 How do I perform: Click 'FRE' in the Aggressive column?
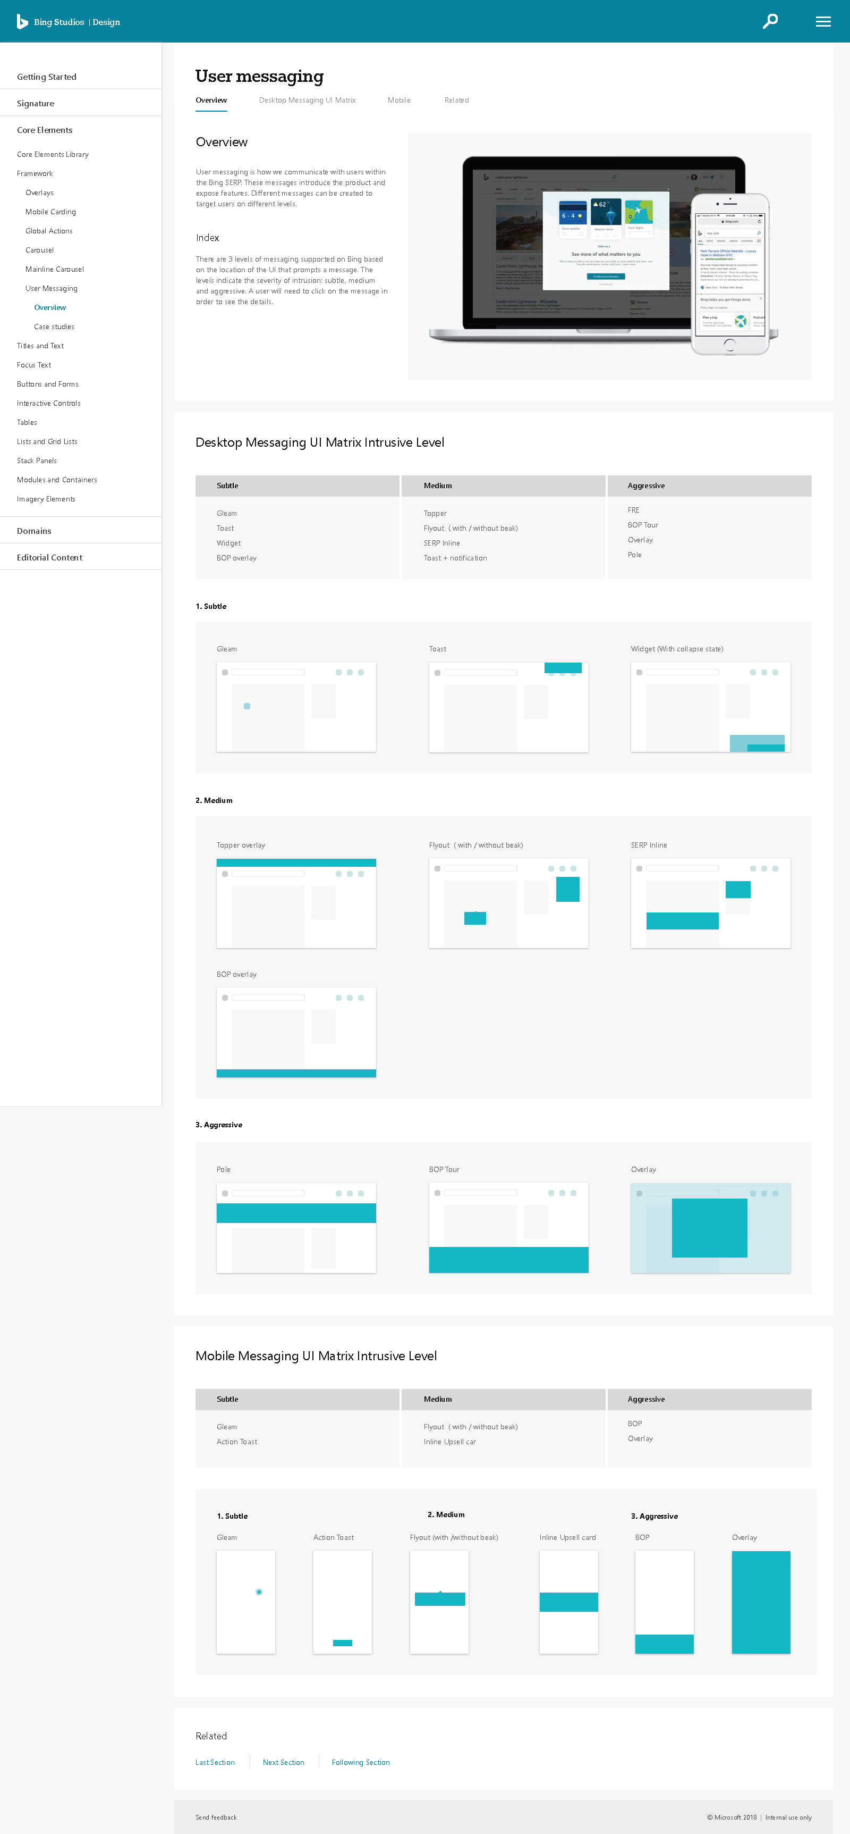click(x=634, y=510)
